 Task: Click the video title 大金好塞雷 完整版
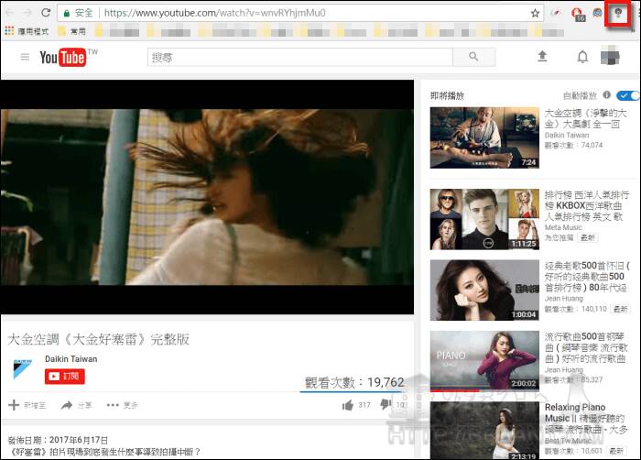tap(99, 339)
